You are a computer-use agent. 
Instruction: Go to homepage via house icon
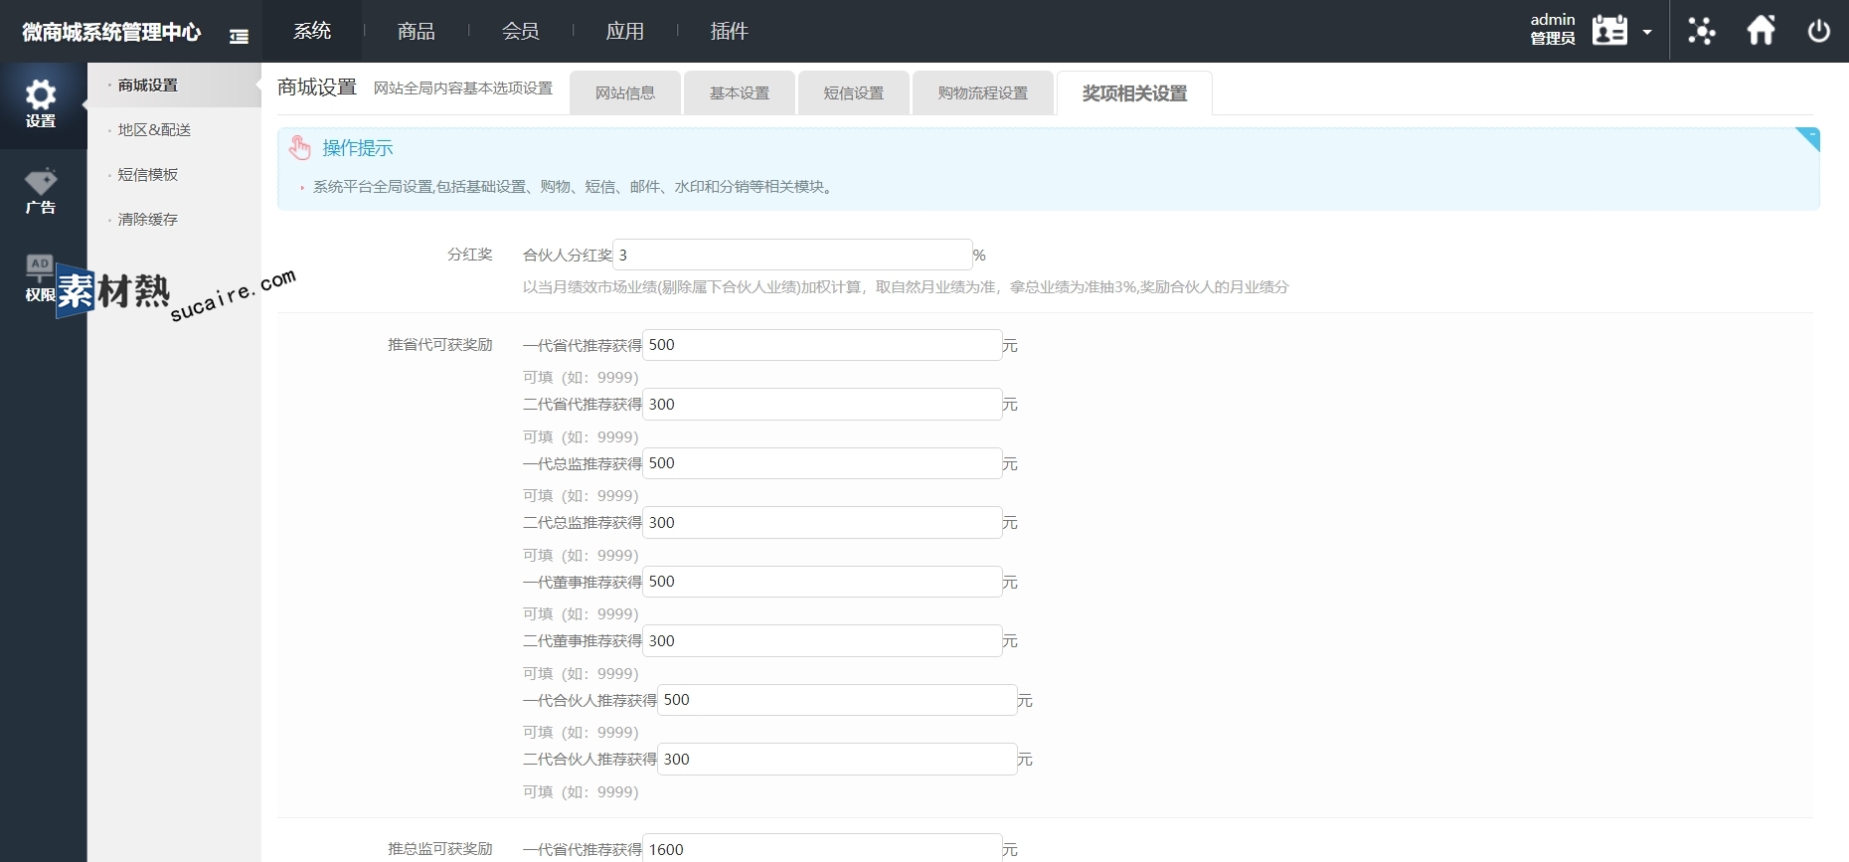tap(1761, 30)
